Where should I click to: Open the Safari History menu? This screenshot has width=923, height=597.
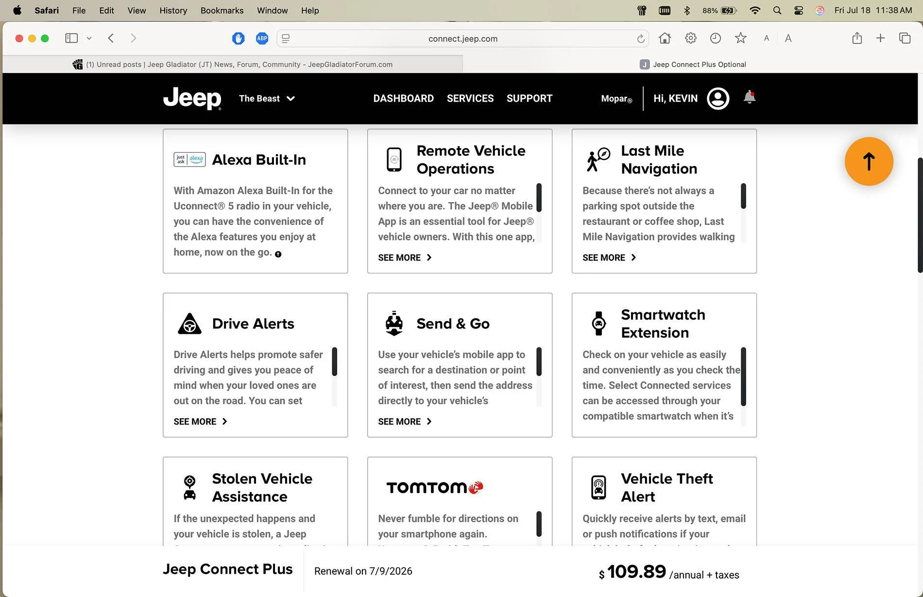[173, 10]
